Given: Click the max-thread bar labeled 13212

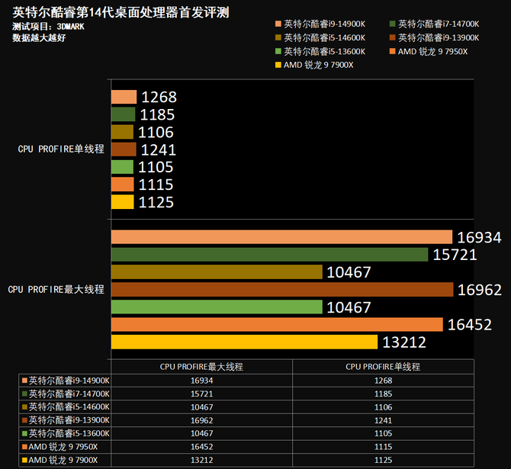Looking at the screenshot, I should click(x=244, y=342).
